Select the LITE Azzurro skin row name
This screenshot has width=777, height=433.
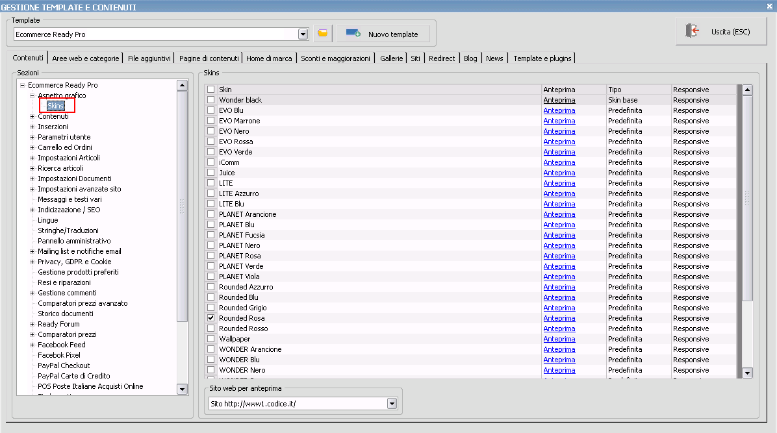coord(239,193)
